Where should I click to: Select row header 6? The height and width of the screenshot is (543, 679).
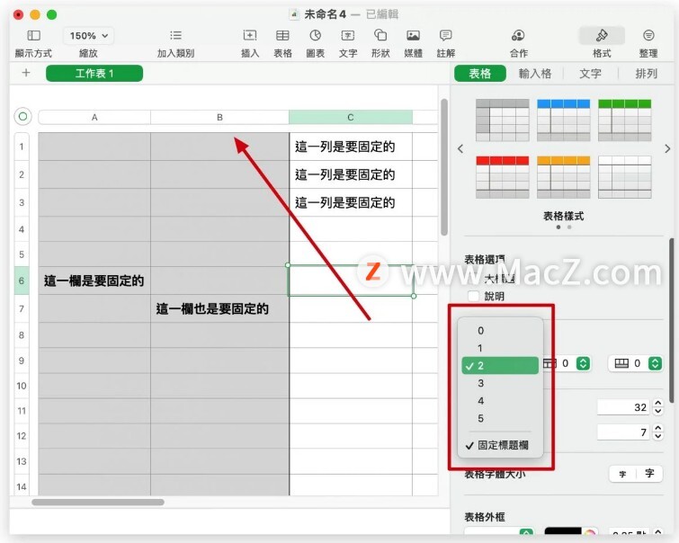click(22, 280)
